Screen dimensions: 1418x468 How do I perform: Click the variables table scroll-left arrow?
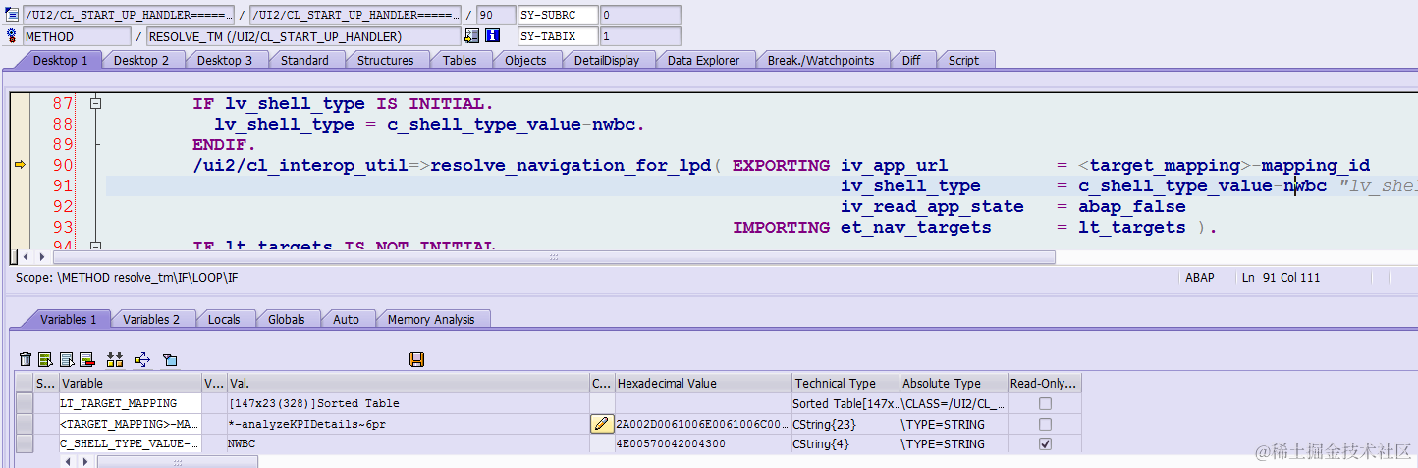pos(67,461)
